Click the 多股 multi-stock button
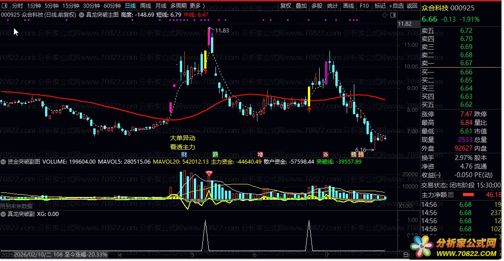This screenshot has height=261, width=504. pyautogui.click(x=316, y=5)
